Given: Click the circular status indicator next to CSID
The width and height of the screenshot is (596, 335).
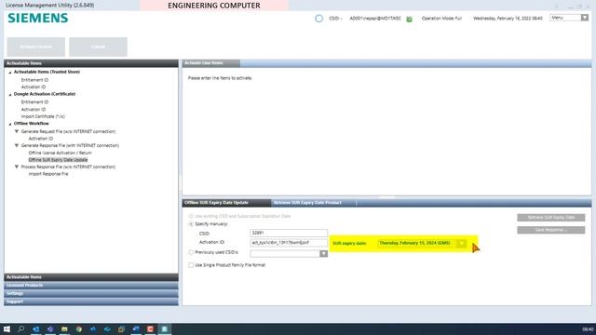Looking at the screenshot, I should pyautogui.click(x=318, y=19).
